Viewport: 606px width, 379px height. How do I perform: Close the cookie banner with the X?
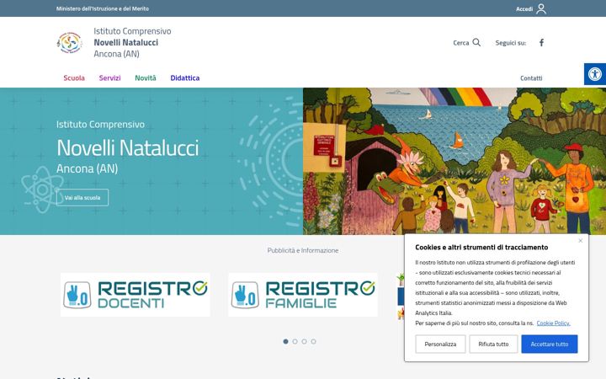pos(580,241)
